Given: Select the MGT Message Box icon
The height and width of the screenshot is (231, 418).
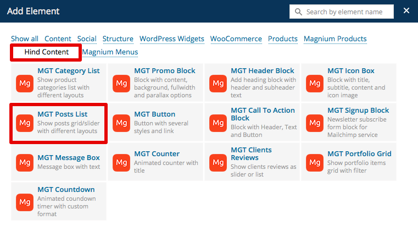Looking at the screenshot, I should [x=24, y=162].
